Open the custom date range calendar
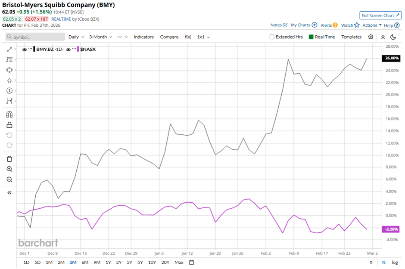 [x=191, y=263]
